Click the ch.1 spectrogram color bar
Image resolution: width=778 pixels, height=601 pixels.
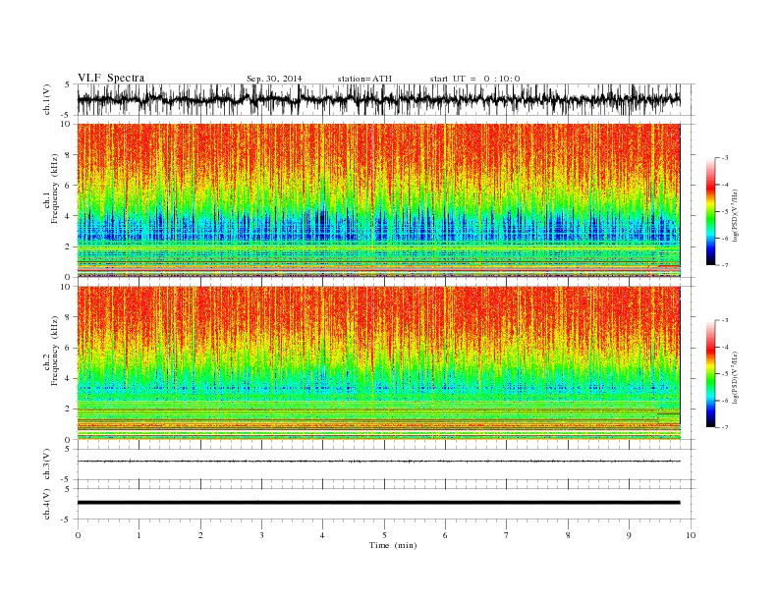710,211
